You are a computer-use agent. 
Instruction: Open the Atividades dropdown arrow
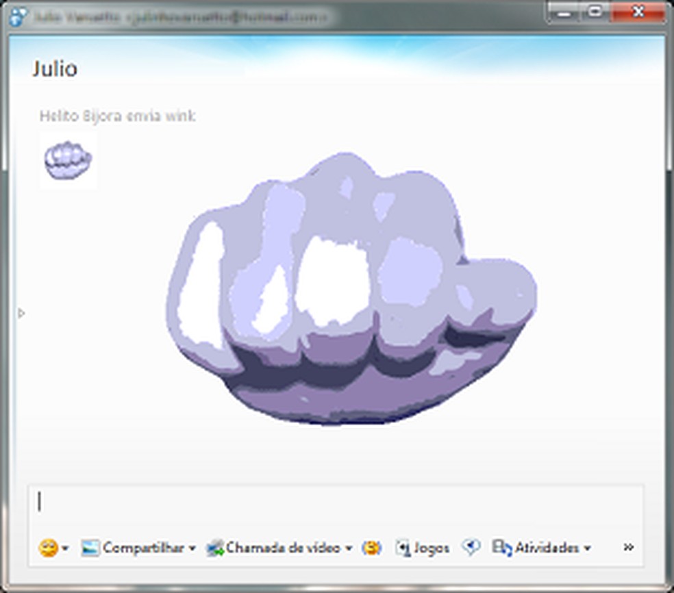(588, 549)
